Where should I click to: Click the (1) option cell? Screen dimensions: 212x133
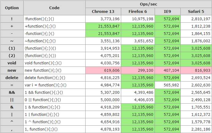pos(12,48)
